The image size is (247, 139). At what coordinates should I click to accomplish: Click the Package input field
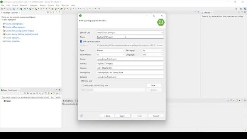coord(130,77)
